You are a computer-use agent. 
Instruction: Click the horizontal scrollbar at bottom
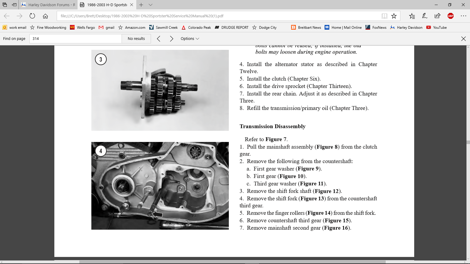click(x=232, y=262)
